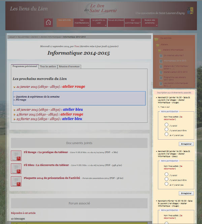
Task: Click the home icon in navigation bar
Action: (x=48, y=23)
